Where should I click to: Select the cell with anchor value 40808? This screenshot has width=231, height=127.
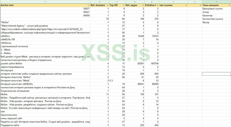45,15
